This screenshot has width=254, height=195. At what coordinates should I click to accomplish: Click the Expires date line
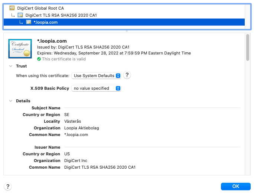[x=114, y=53]
